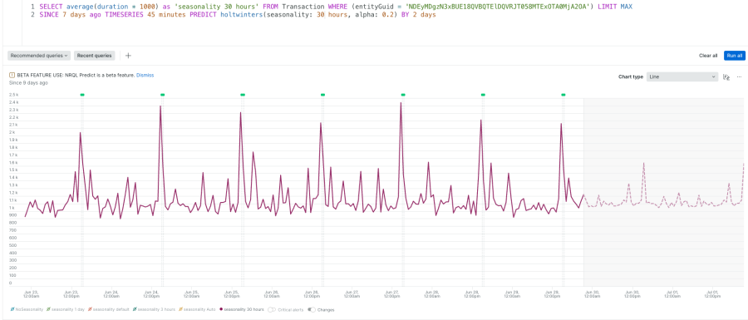Click Clear all
The height and width of the screenshot is (320, 748).
(708, 56)
